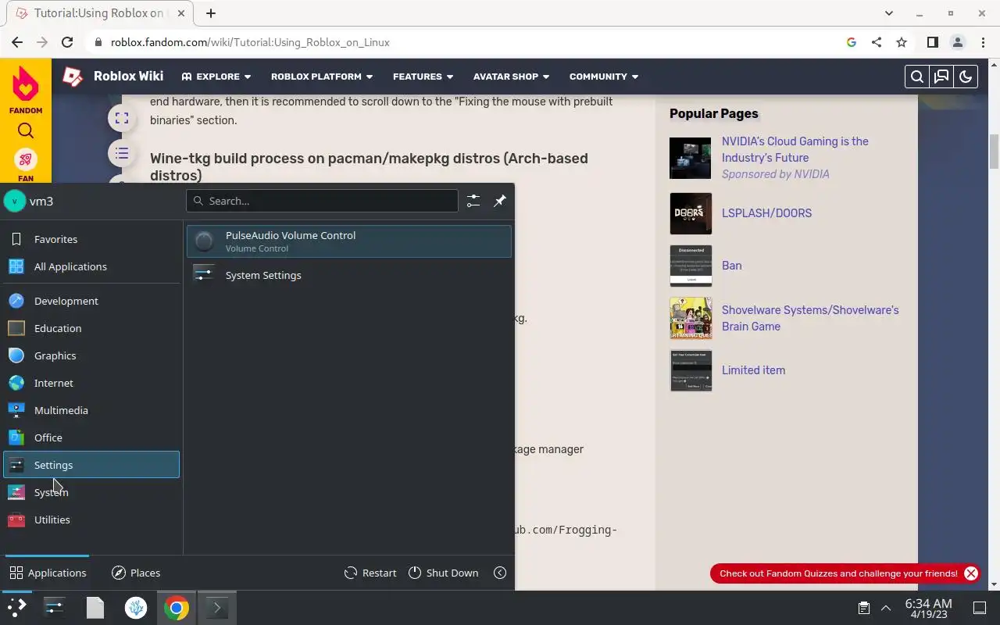Share this page icon in the address bar
Screen dimensions: 1000x625
(877, 42)
